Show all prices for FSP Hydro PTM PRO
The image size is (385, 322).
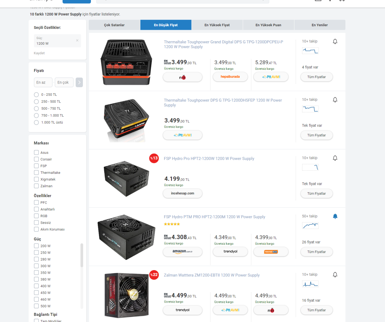click(316, 252)
